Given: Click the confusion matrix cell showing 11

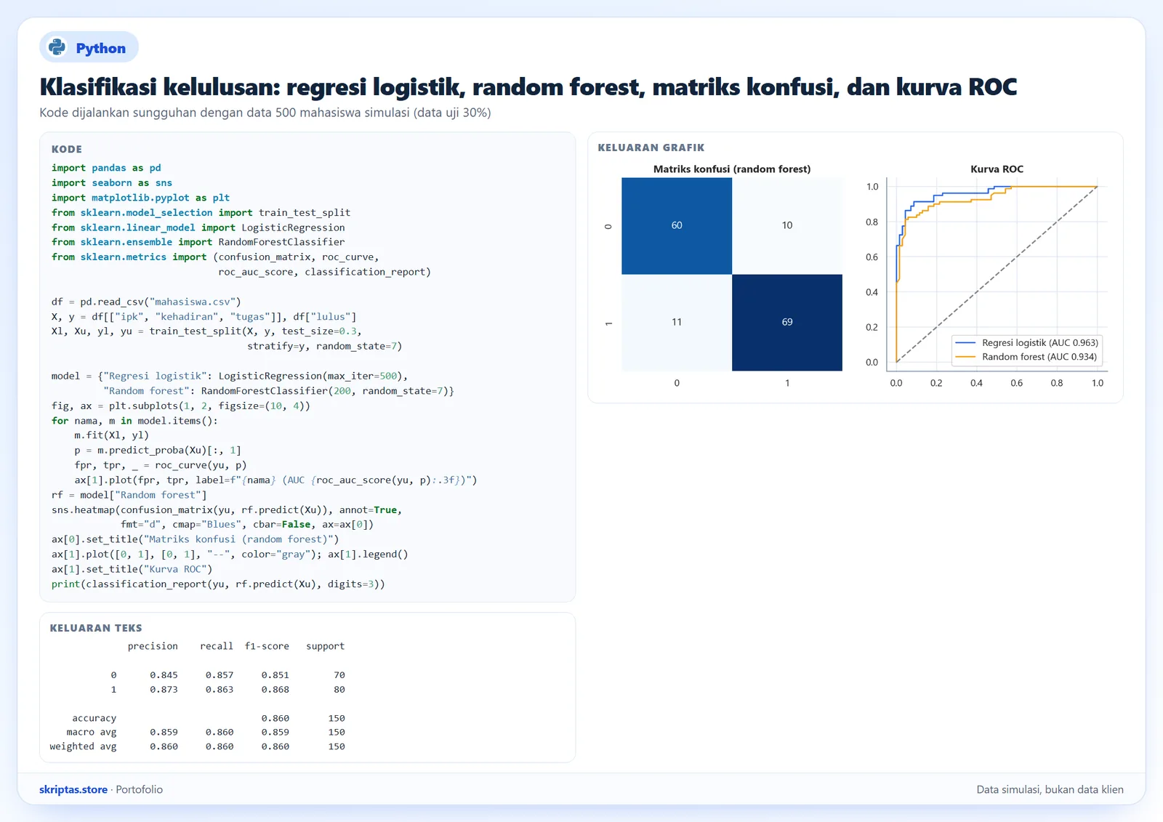Looking at the screenshot, I should click(x=677, y=322).
